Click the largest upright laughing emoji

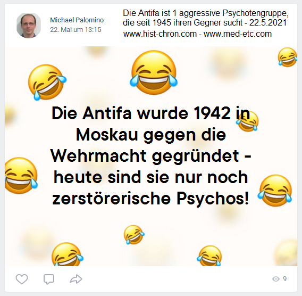tap(154, 72)
